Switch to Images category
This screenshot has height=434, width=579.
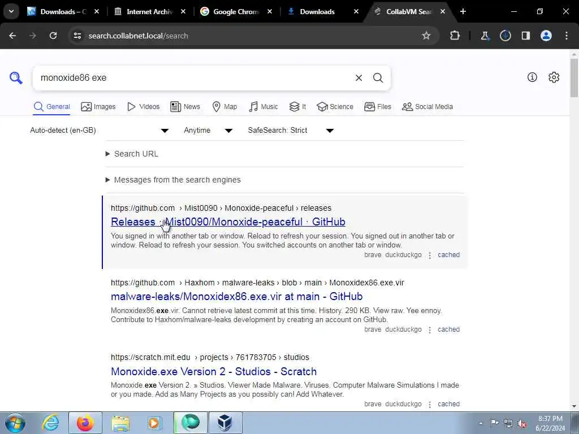click(98, 107)
